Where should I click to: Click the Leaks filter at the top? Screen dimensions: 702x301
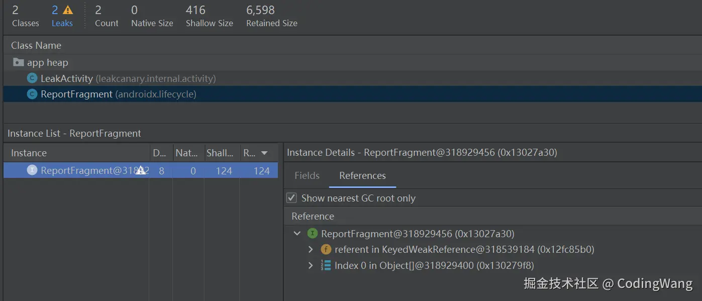[62, 16]
